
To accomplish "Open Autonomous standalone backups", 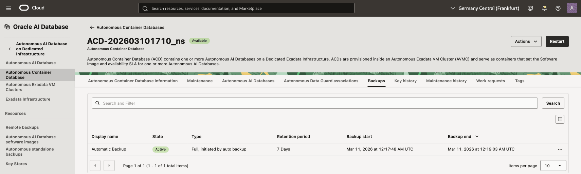I will pyautogui.click(x=30, y=152).
